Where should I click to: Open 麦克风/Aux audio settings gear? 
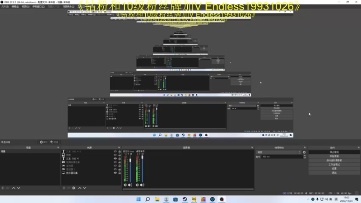pyautogui.click(x=125, y=185)
